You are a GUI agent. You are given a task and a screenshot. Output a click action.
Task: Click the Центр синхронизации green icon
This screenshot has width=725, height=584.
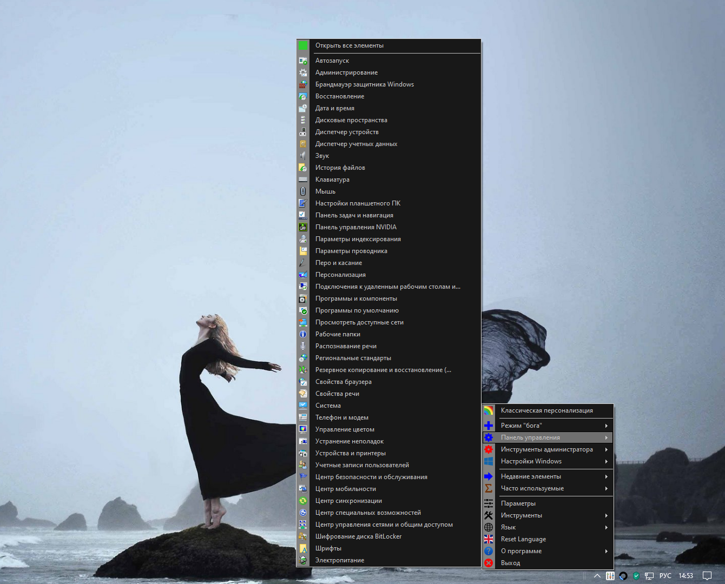[x=303, y=501]
